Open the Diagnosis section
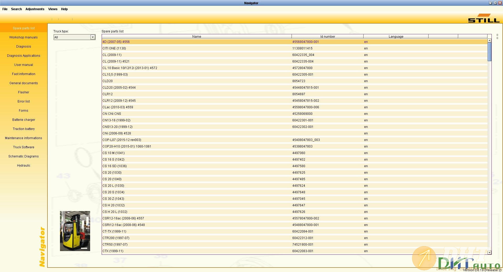Image resolution: width=503 pixels, height=272 pixels. tap(24, 47)
